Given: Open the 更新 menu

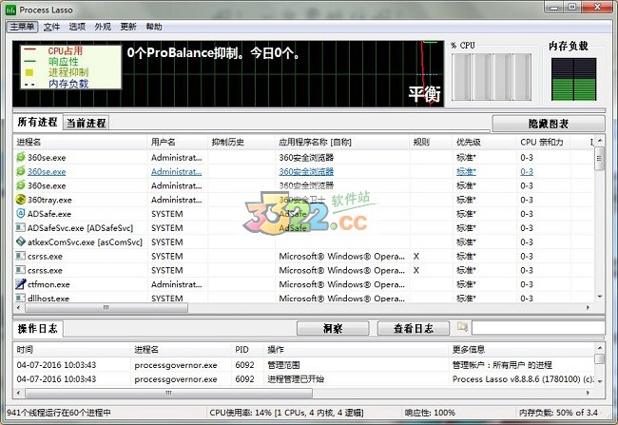Looking at the screenshot, I should coord(128,27).
